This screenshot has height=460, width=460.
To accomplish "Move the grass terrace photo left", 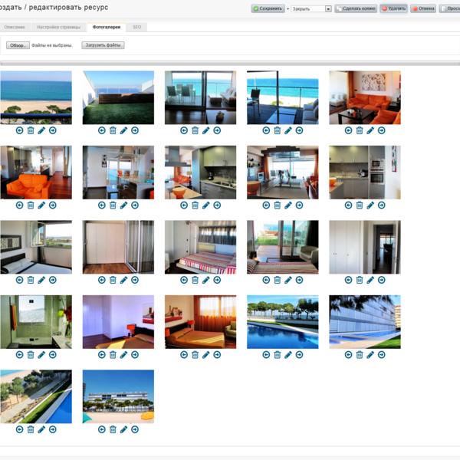I will (x=102, y=130).
